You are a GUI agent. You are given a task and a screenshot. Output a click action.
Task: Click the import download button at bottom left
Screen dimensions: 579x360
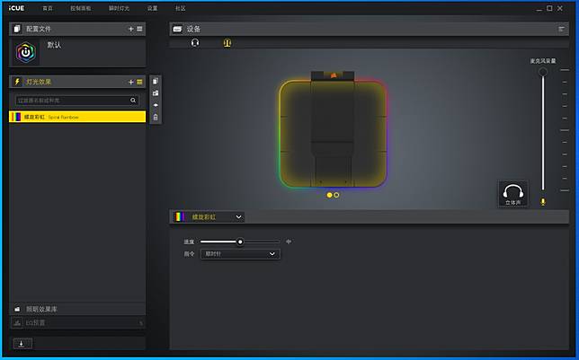click(20, 343)
